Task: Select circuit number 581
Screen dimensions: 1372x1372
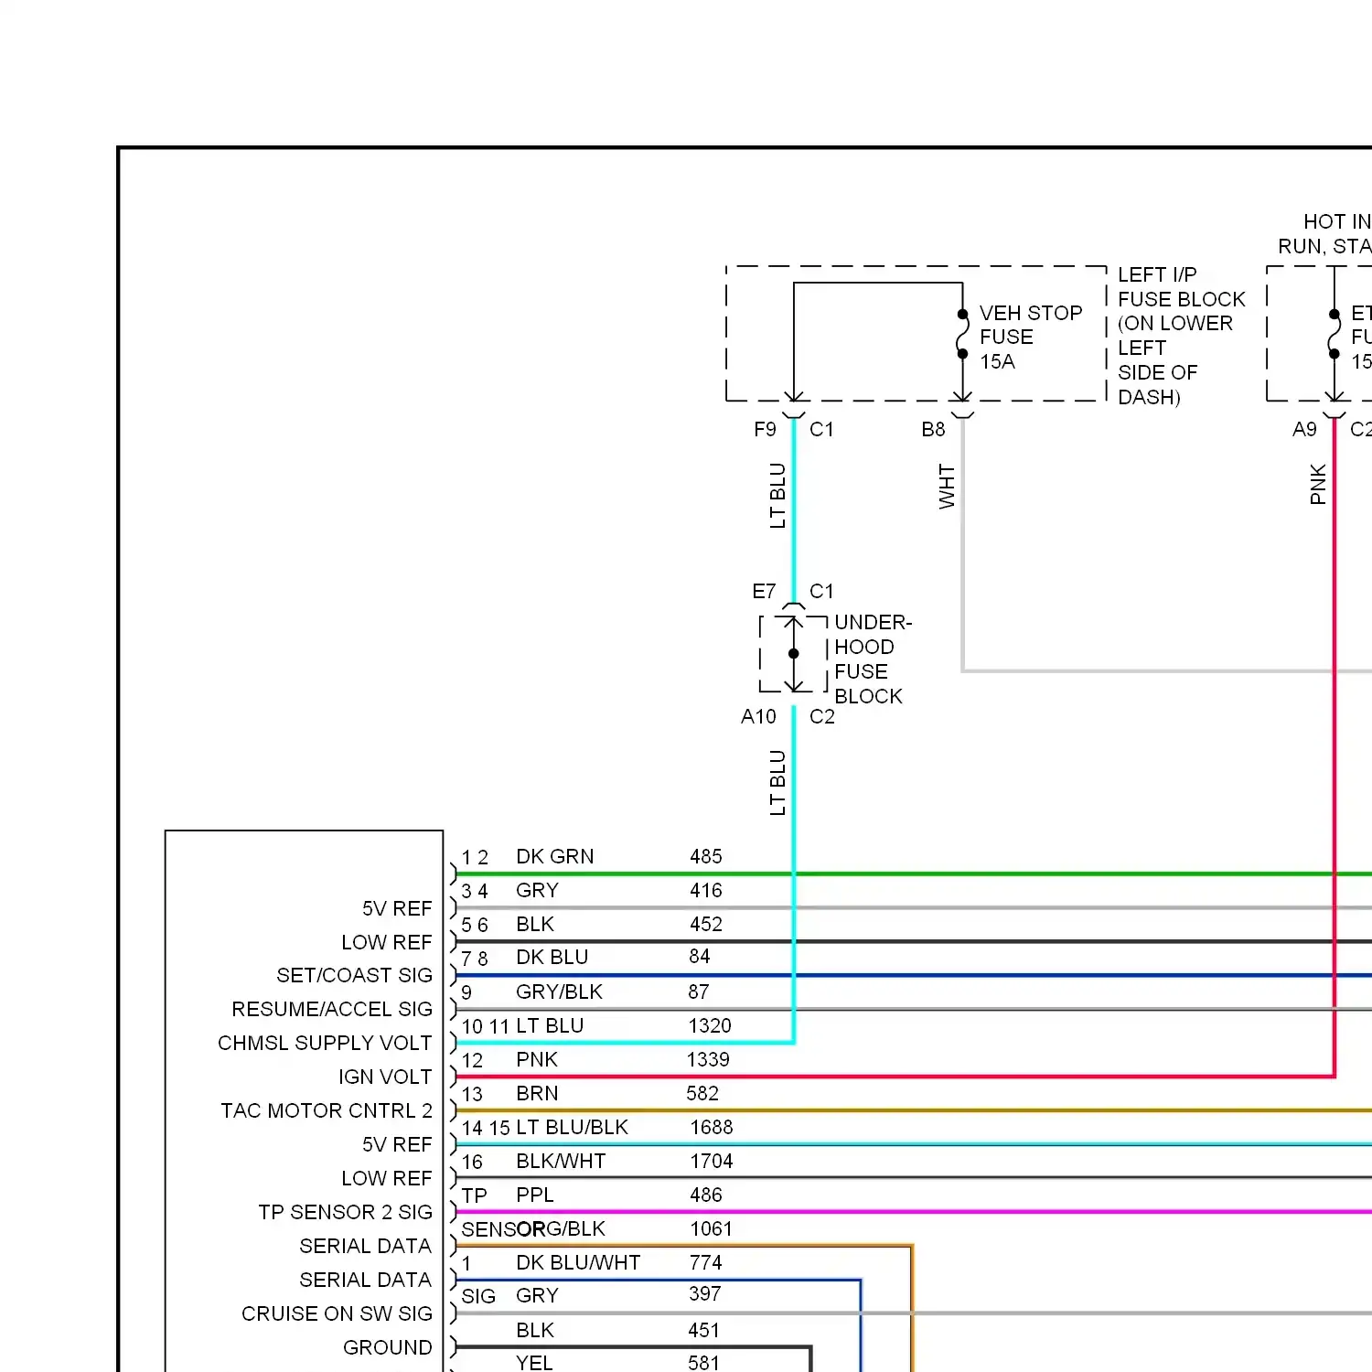Action: (703, 1363)
